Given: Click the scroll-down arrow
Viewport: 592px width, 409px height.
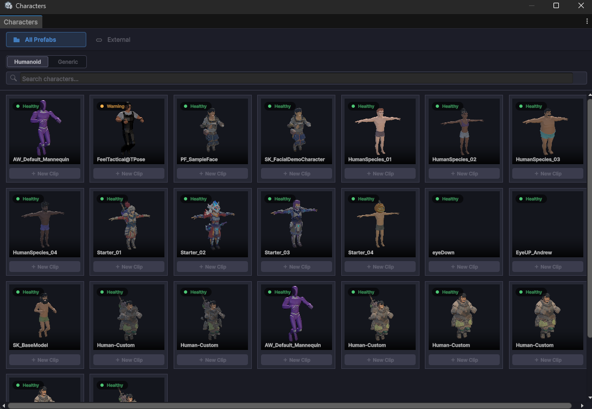Looking at the screenshot, I should 590,398.
